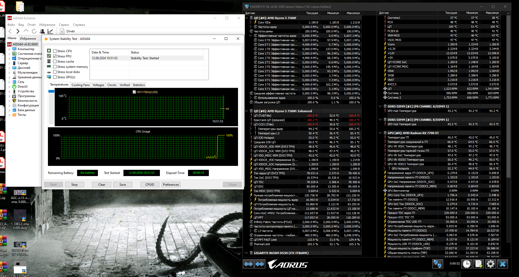This screenshot has height=277, width=519.
Task: Open the ОВ3.2-отм dwg desktop file
Action: click(20, 220)
